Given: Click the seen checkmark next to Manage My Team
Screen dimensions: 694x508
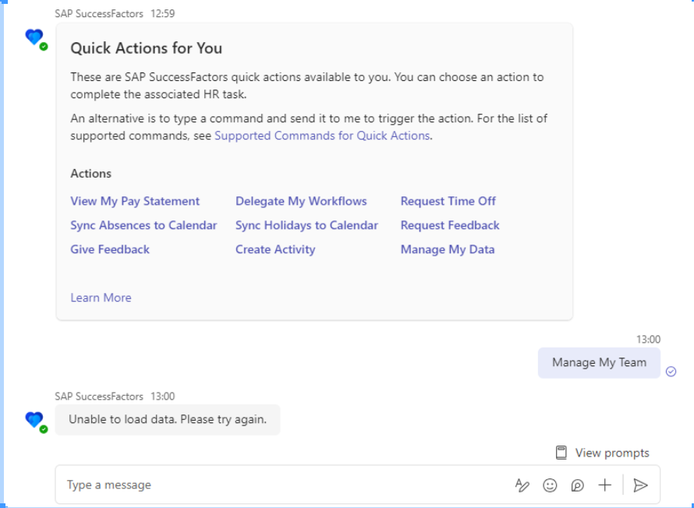Looking at the screenshot, I should pyautogui.click(x=671, y=372).
